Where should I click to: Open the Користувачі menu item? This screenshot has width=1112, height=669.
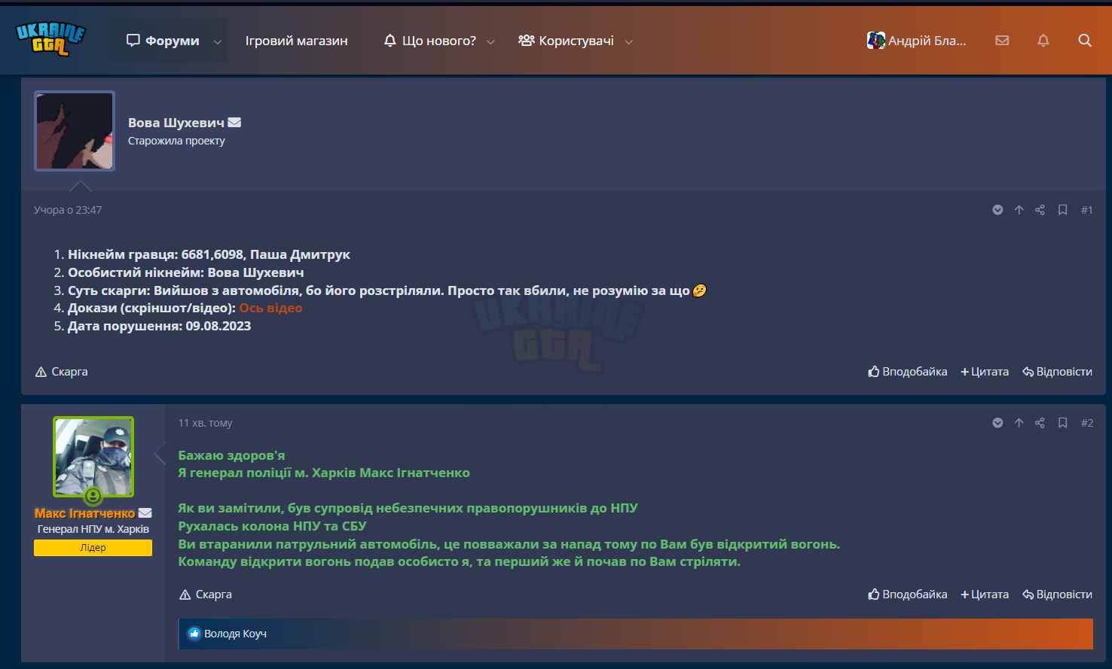pyautogui.click(x=566, y=41)
